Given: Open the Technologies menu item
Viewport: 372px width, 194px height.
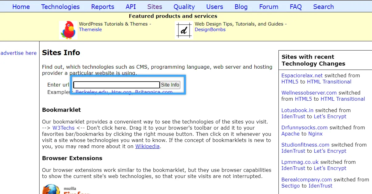Looking at the screenshot, I should click(x=60, y=7).
